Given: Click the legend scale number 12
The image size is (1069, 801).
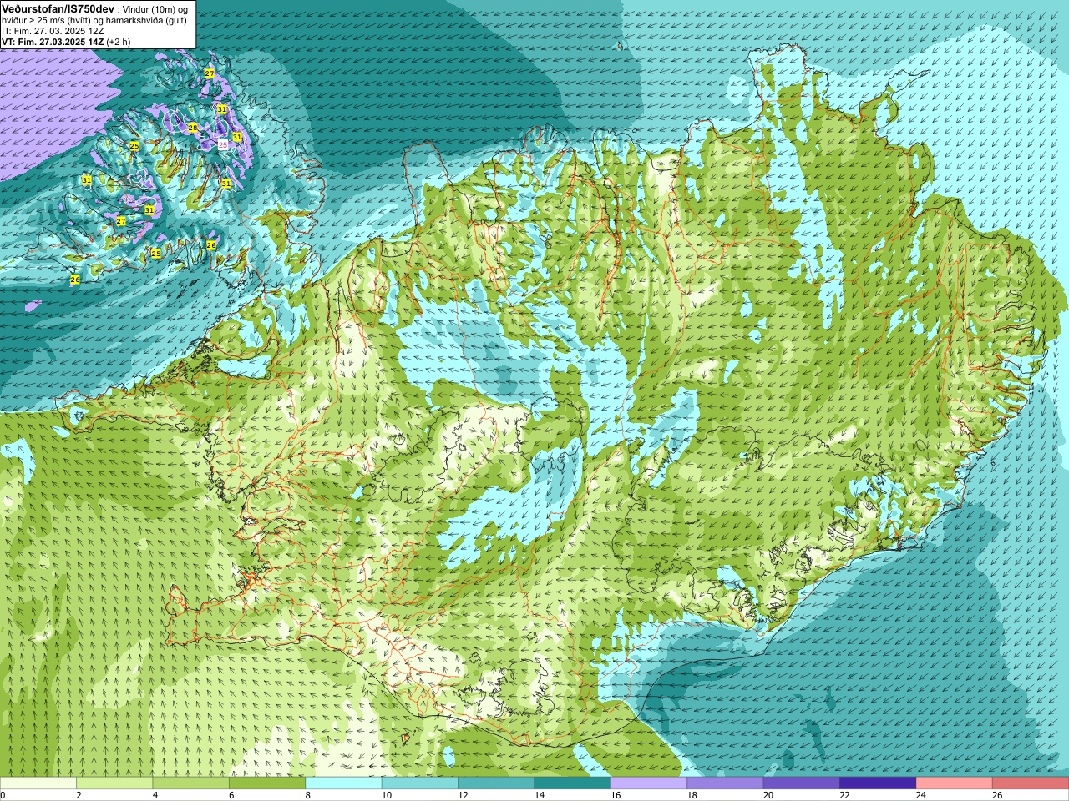Looking at the screenshot, I should (463, 795).
